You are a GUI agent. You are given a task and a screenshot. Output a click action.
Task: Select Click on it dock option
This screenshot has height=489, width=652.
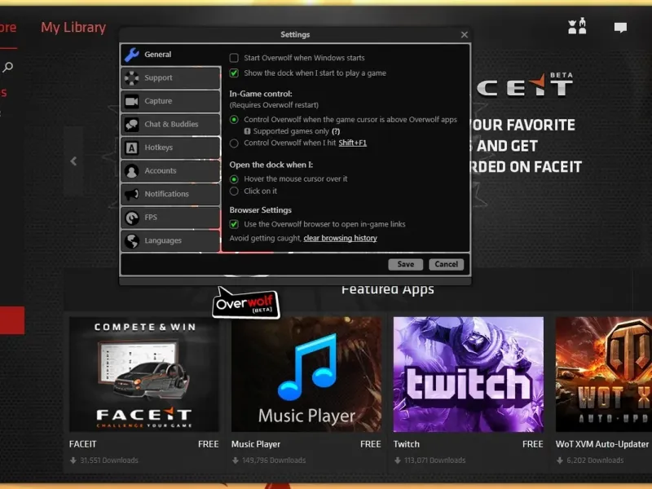point(234,192)
